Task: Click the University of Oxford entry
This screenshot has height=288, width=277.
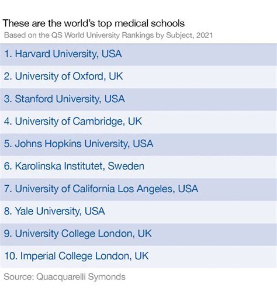Action: (x=63, y=76)
